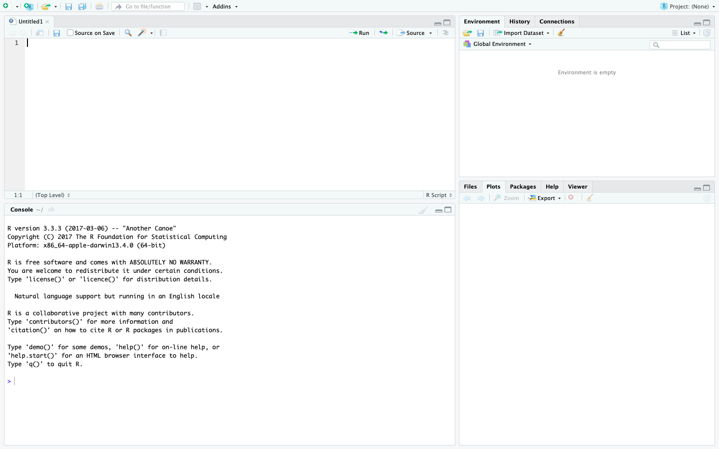Click the Source button
This screenshot has height=449, width=719.
411,33
